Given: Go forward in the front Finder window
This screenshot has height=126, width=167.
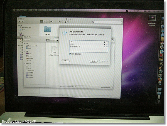Looking at the screenshot, I should (x=29, y=40).
